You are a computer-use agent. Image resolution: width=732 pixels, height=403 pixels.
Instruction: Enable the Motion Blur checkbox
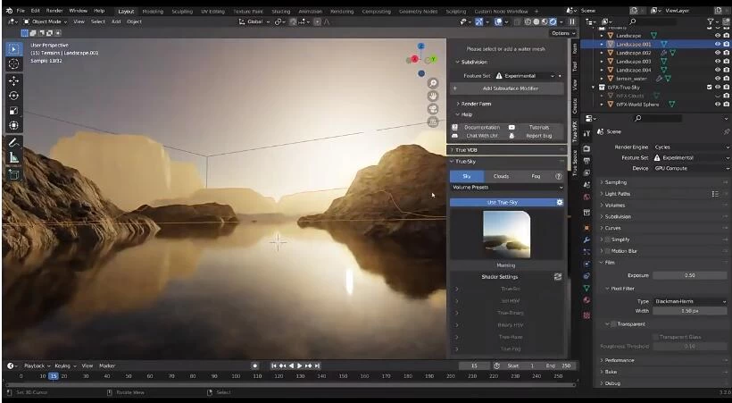[608, 251]
